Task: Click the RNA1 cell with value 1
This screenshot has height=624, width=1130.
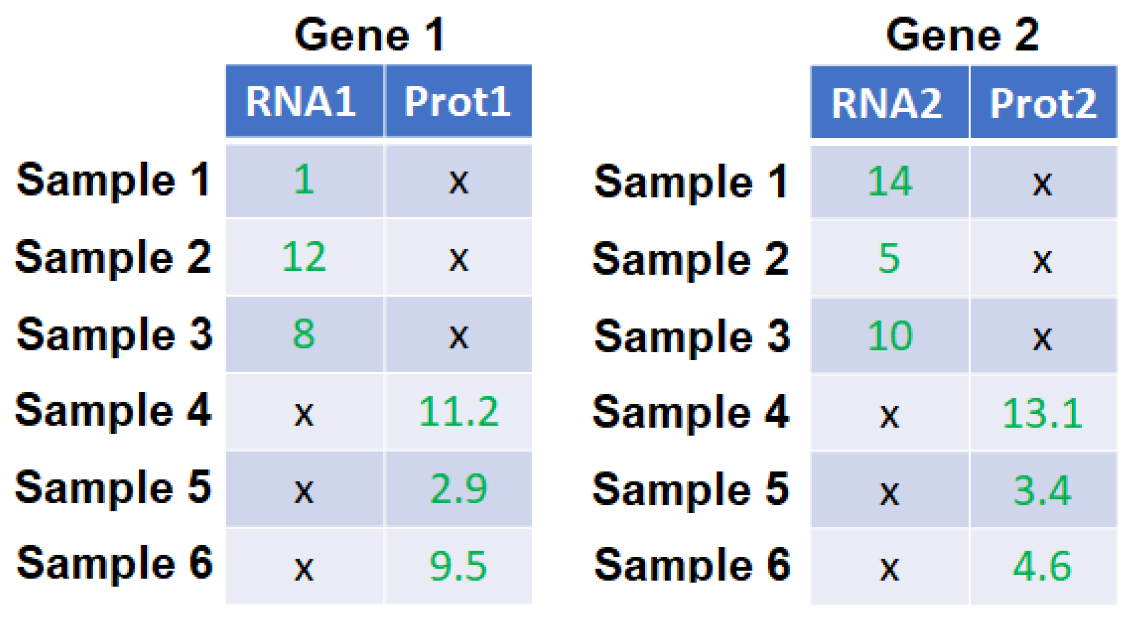Action: [303, 180]
